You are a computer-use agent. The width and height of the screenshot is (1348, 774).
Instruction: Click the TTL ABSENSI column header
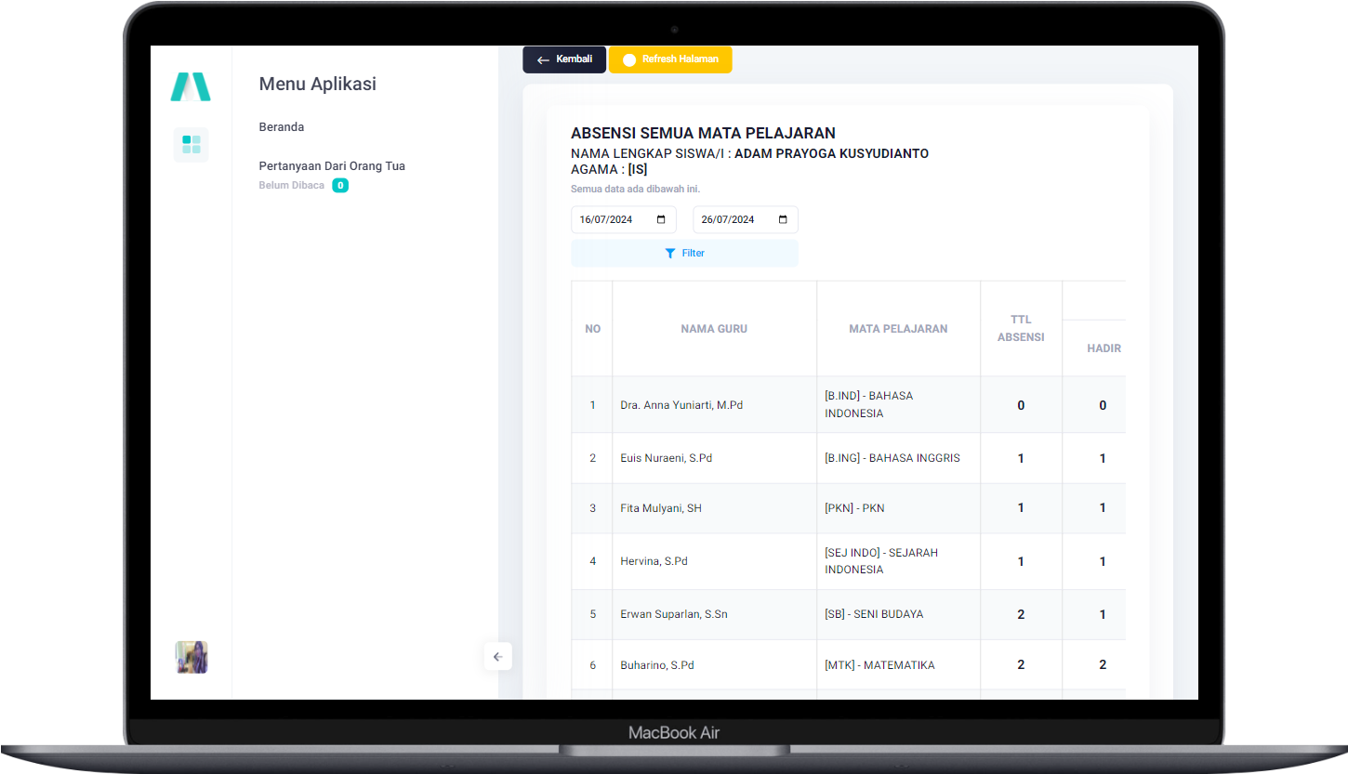point(1021,329)
